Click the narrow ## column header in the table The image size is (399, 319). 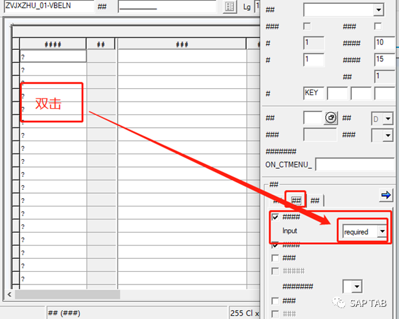point(101,44)
